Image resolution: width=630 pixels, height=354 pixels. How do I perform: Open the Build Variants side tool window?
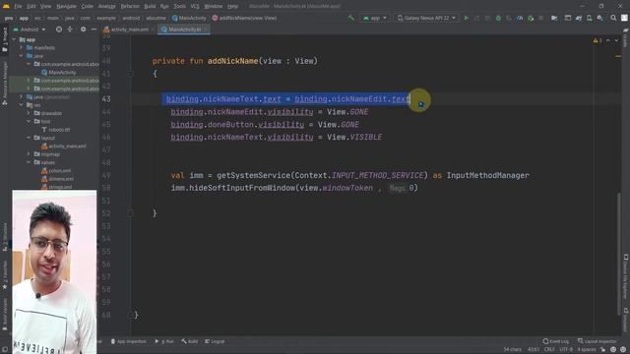coord(5,314)
